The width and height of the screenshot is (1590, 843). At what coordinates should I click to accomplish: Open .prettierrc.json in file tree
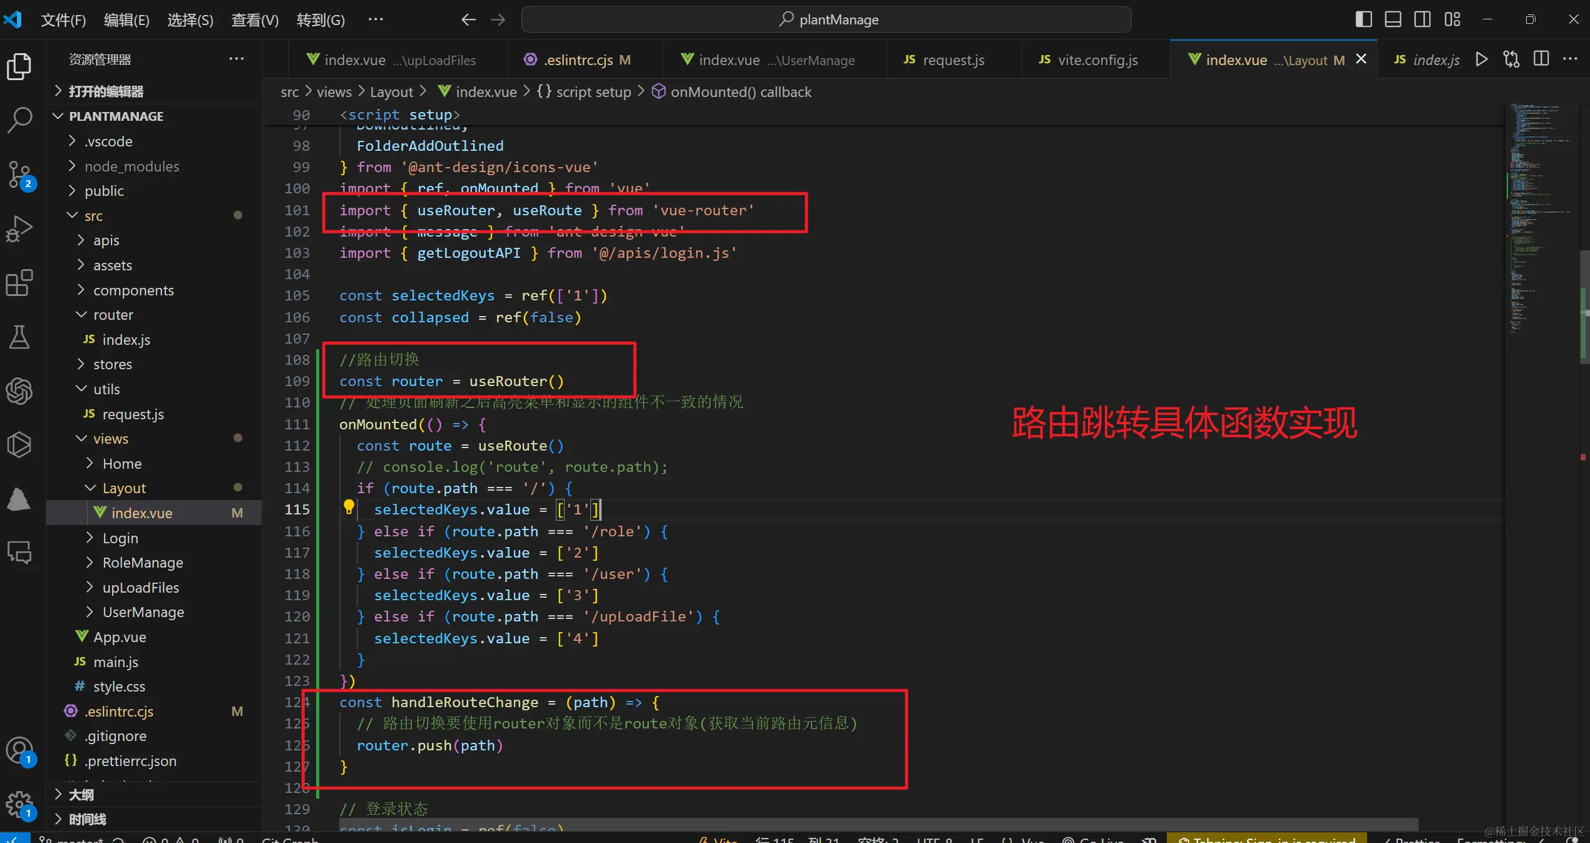coord(154,761)
